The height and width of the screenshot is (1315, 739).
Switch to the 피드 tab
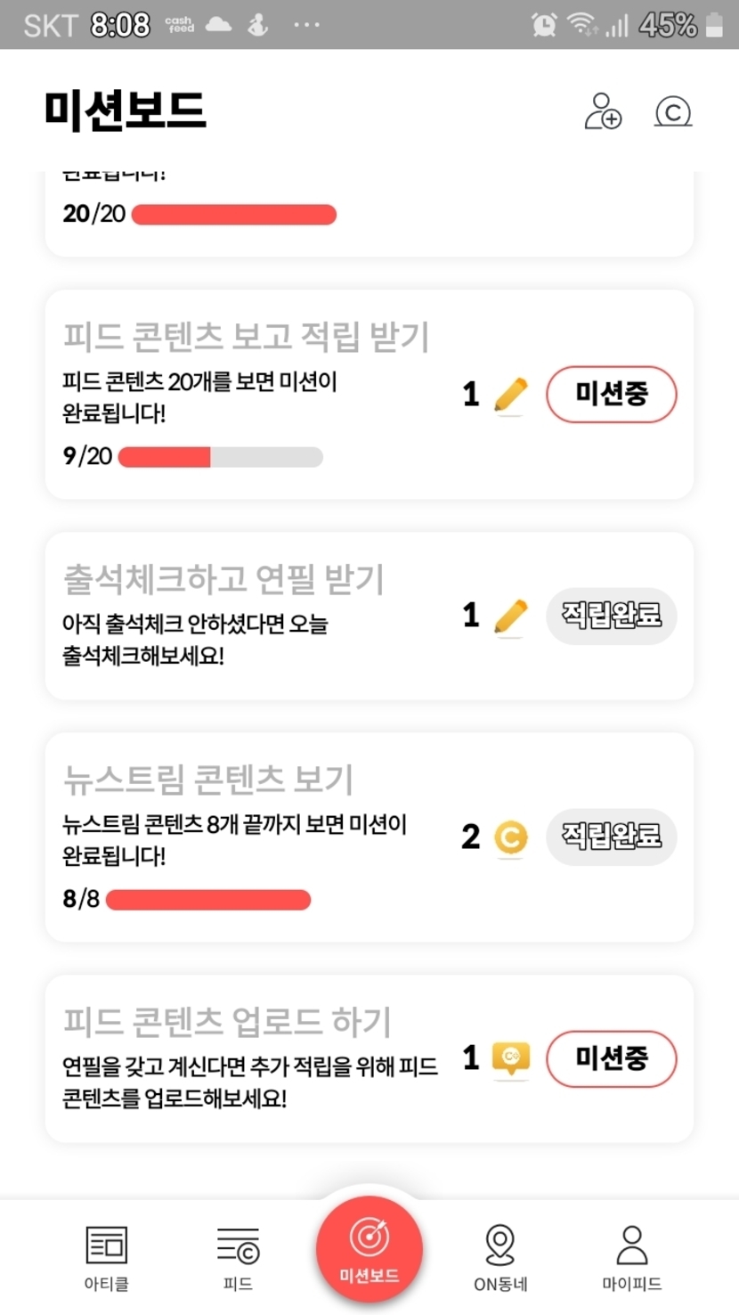(x=238, y=1257)
